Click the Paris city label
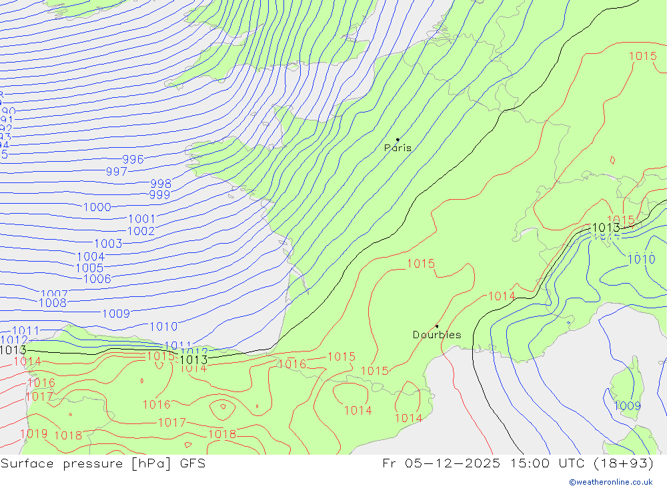This screenshot has height=488, width=667. (x=398, y=148)
